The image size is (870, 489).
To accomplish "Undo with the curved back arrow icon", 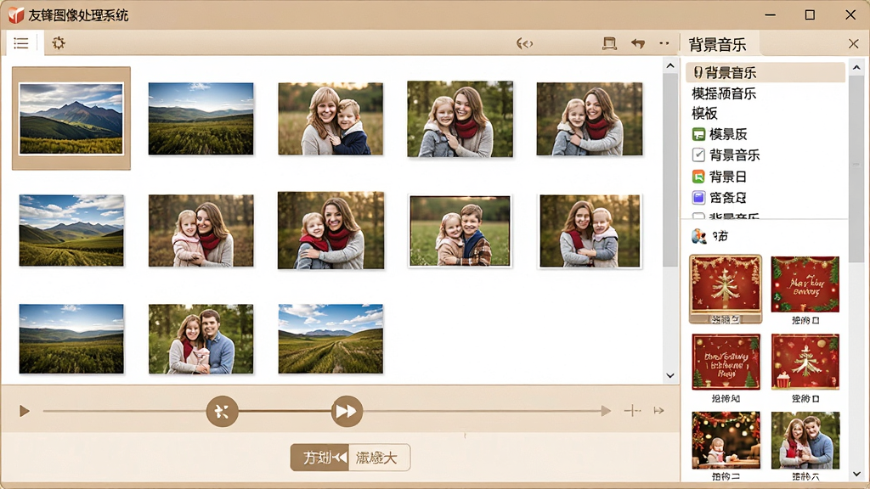I will [x=638, y=43].
